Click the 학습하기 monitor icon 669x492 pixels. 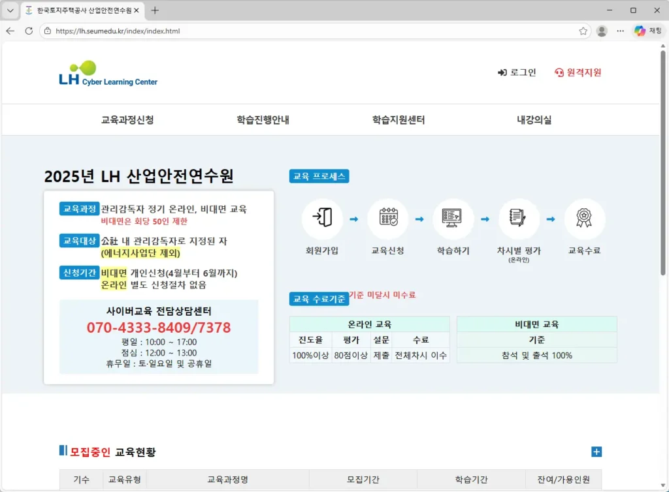click(453, 217)
